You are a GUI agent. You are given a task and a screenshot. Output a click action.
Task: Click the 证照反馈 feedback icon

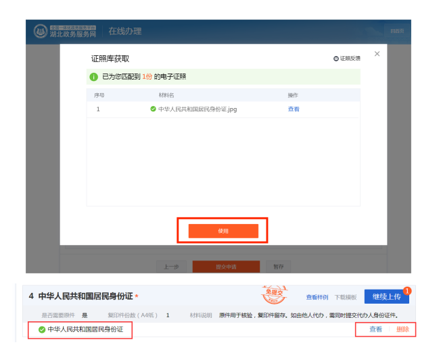point(336,59)
